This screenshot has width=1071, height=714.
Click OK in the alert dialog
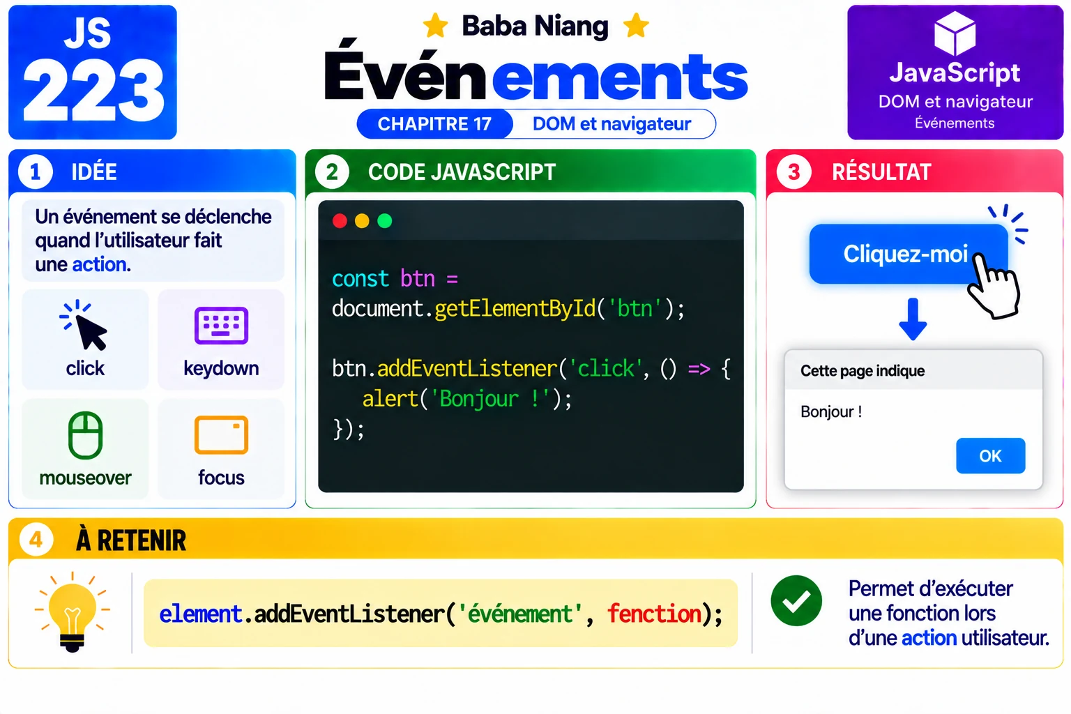click(990, 456)
